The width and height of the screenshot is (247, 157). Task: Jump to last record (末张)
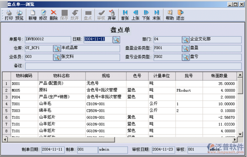pos(156,14)
